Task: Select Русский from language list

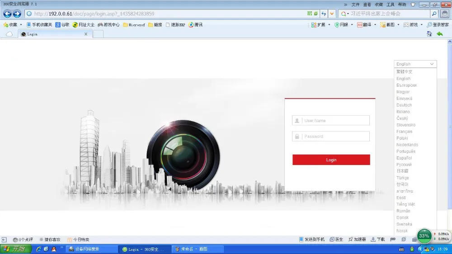Action: pyautogui.click(x=404, y=165)
